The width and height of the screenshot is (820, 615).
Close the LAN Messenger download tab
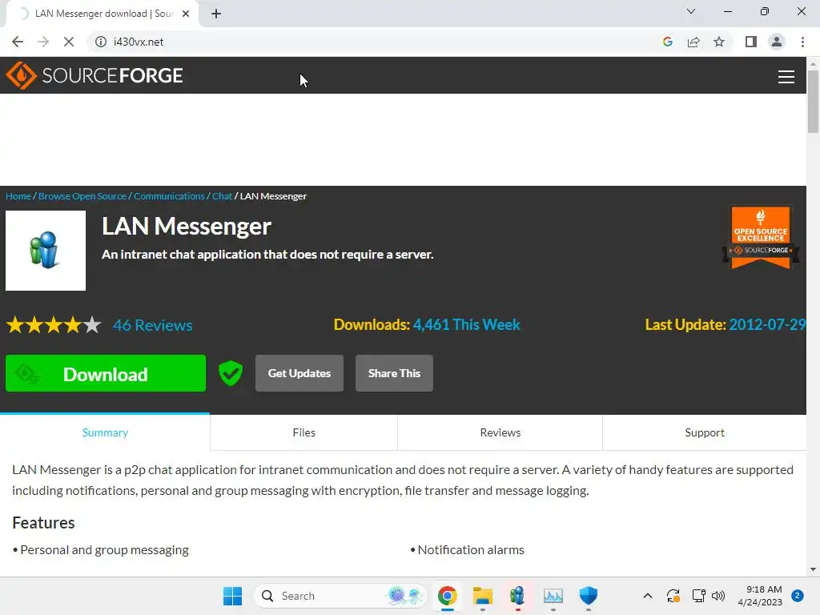click(186, 14)
